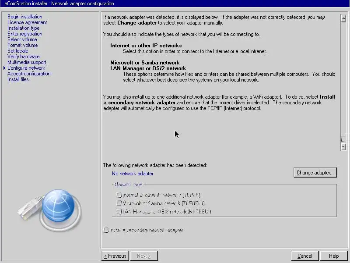Click the eComStation installer title bar
The height and width of the screenshot is (263, 350).
click(175, 4)
